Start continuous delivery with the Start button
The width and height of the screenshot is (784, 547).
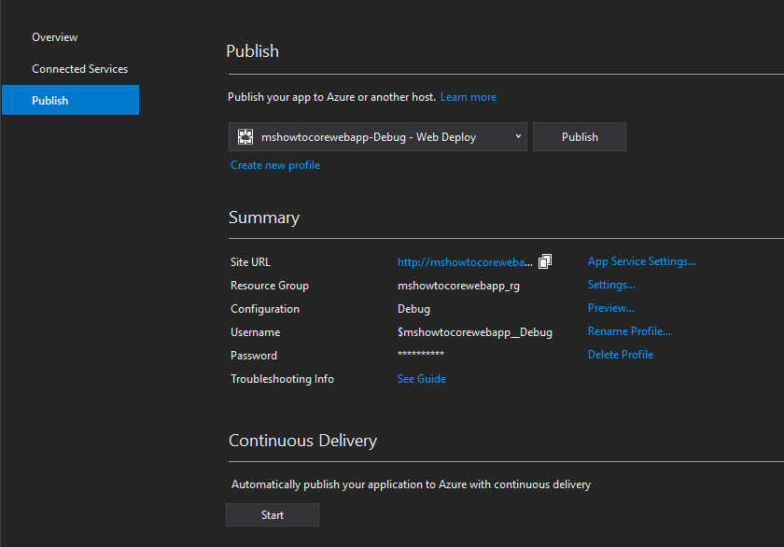(x=273, y=515)
